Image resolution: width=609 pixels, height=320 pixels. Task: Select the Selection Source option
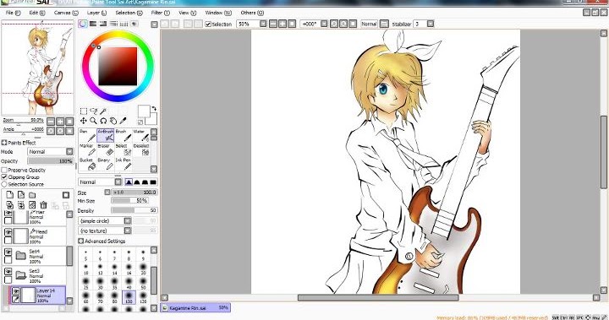coord(4,184)
